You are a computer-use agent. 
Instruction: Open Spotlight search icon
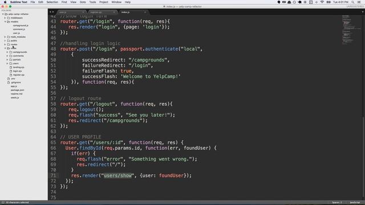[x=353, y=2]
